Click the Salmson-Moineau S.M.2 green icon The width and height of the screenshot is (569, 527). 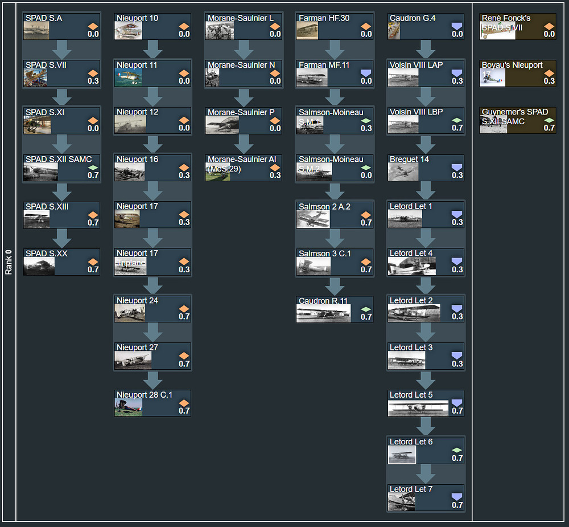click(366, 168)
